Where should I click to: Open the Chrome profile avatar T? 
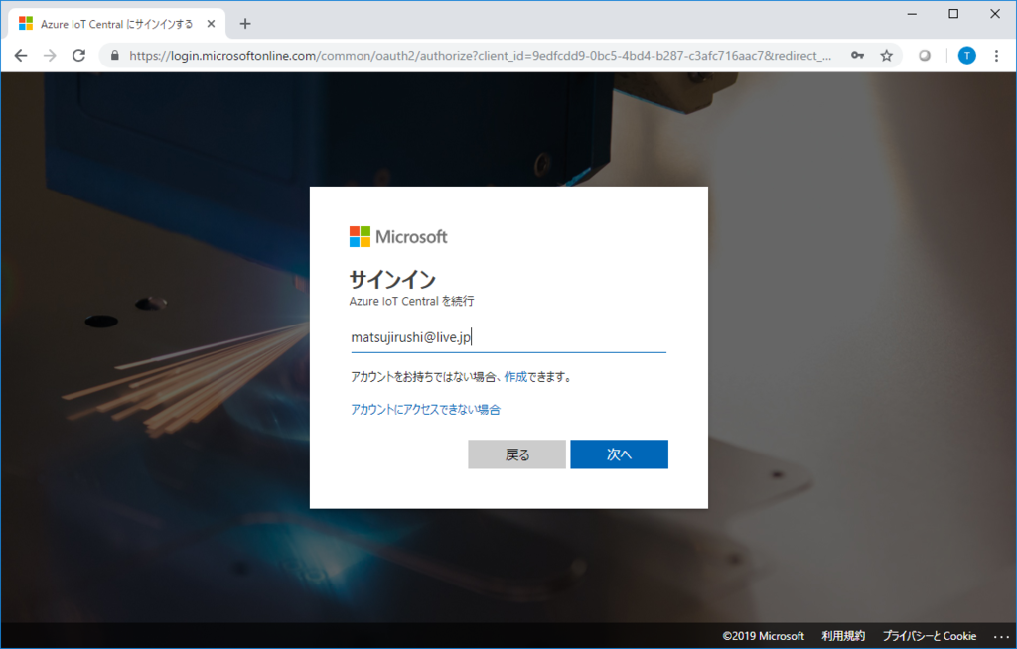[966, 56]
